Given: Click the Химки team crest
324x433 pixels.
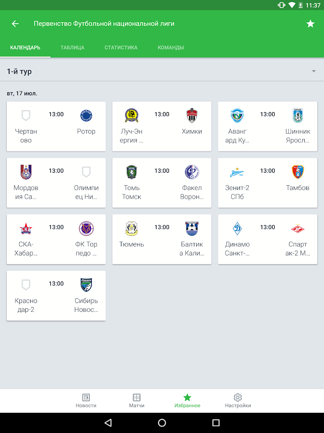Looking at the screenshot, I should [192, 115].
